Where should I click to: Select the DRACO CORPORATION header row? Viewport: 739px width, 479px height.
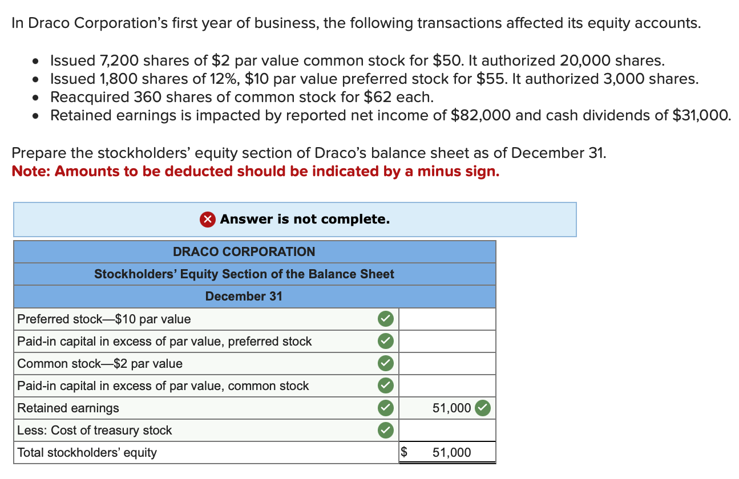pyautogui.click(x=244, y=251)
